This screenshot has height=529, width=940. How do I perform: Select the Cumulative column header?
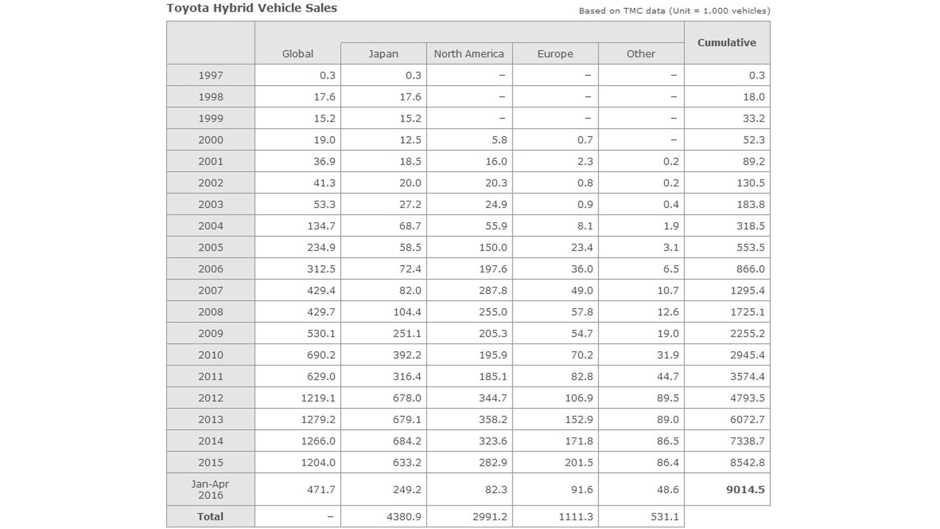pyautogui.click(x=727, y=42)
